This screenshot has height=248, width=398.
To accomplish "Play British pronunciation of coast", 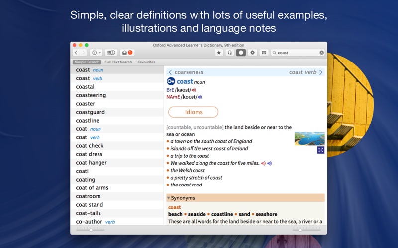I will coord(194,90).
